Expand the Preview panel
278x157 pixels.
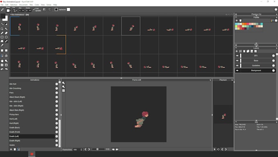236,14
